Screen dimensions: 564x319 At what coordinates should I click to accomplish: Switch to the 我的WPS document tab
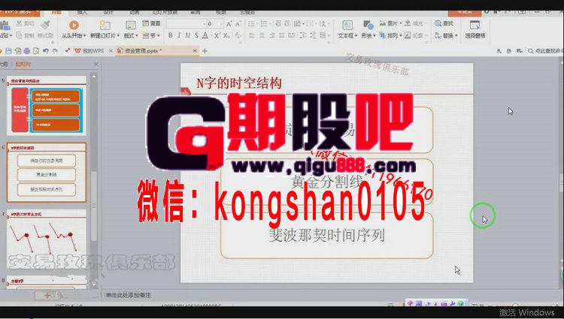[89, 51]
